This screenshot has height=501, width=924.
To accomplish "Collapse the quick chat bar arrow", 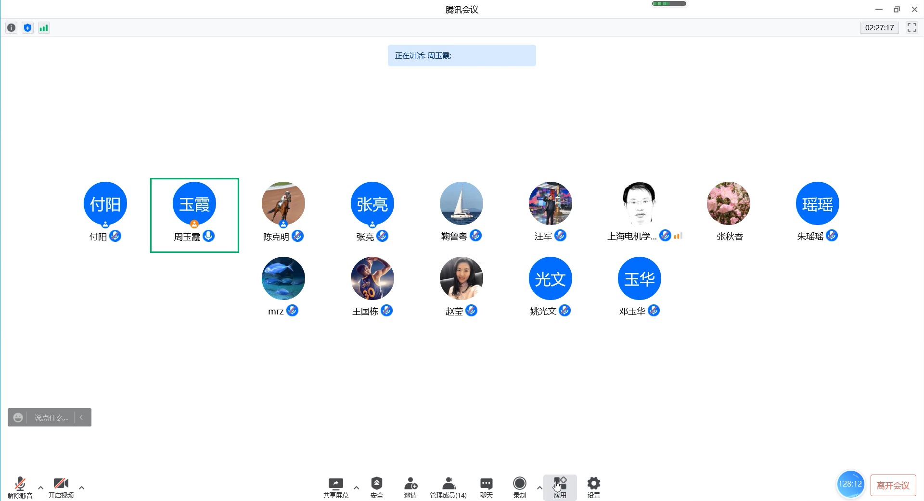I will tap(82, 417).
